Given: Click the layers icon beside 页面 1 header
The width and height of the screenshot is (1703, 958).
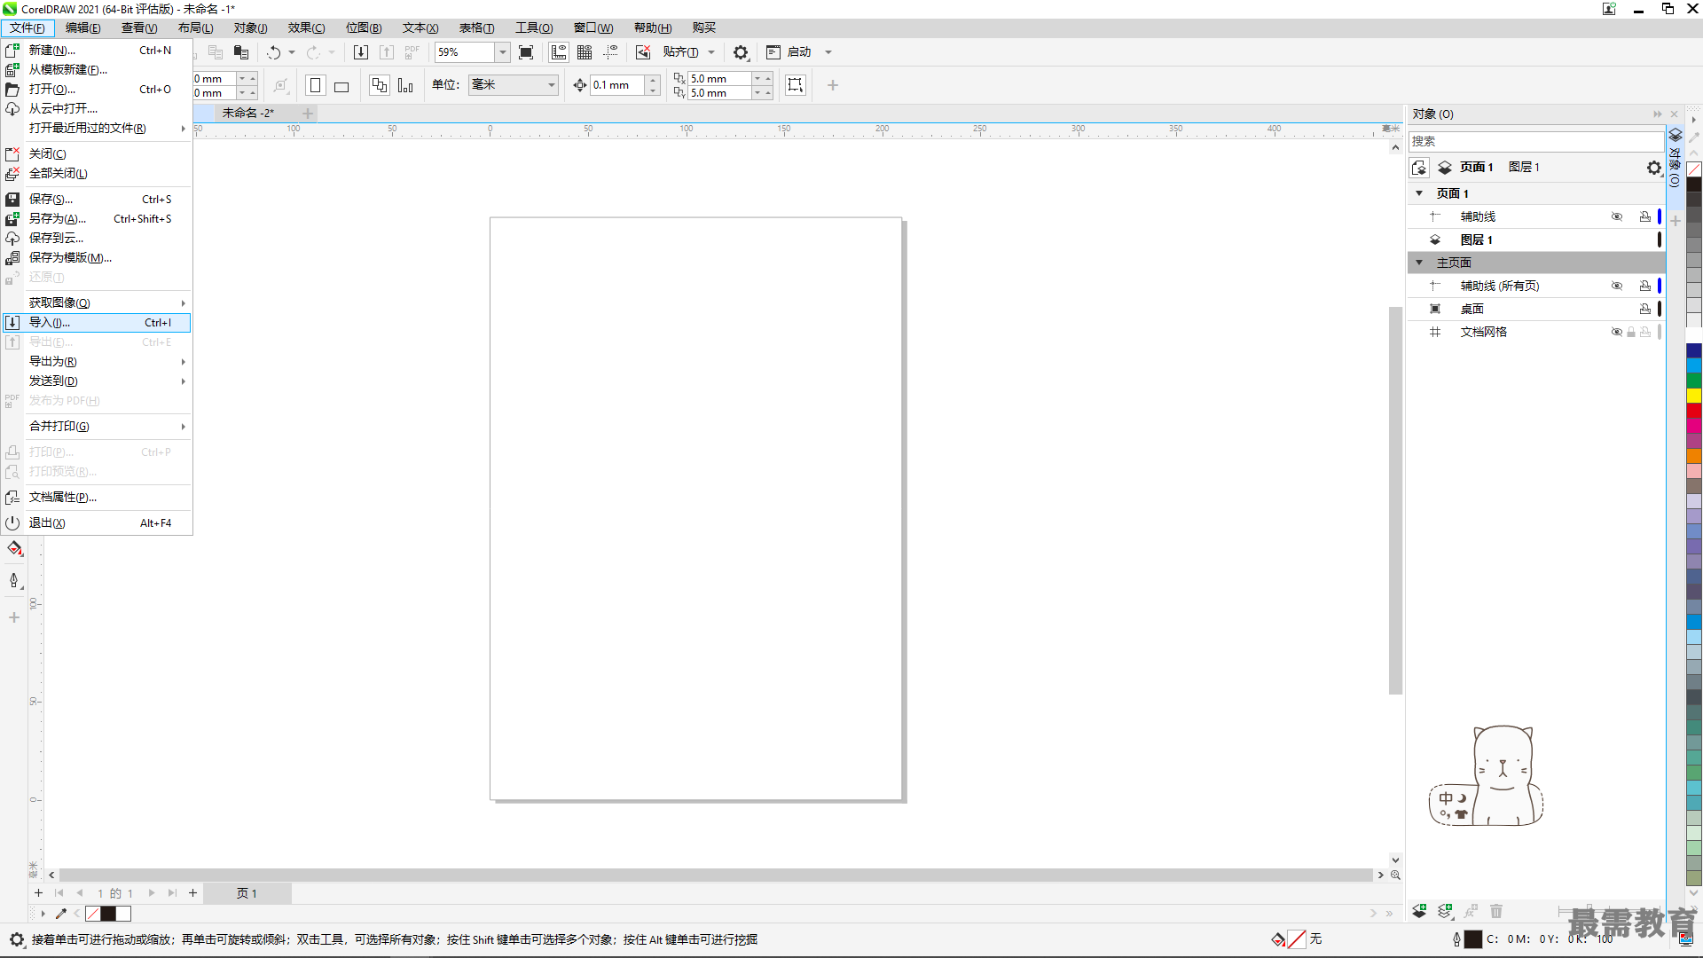Looking at the screenshot, I should (1445, 168).
